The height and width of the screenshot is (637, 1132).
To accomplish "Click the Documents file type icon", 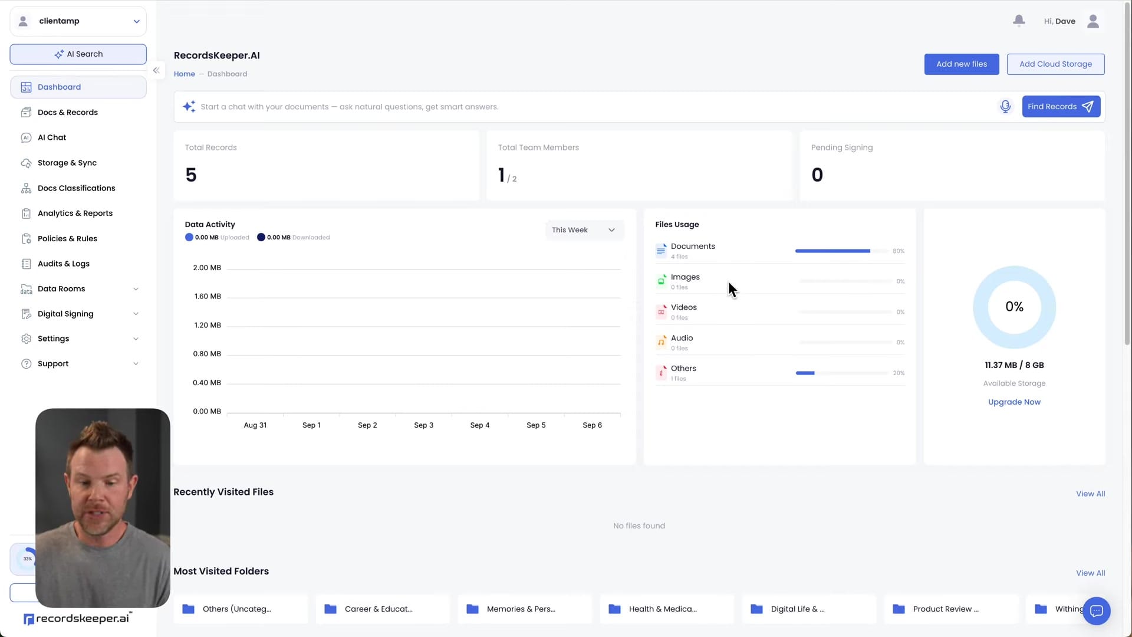I will [x=662, y=251].
